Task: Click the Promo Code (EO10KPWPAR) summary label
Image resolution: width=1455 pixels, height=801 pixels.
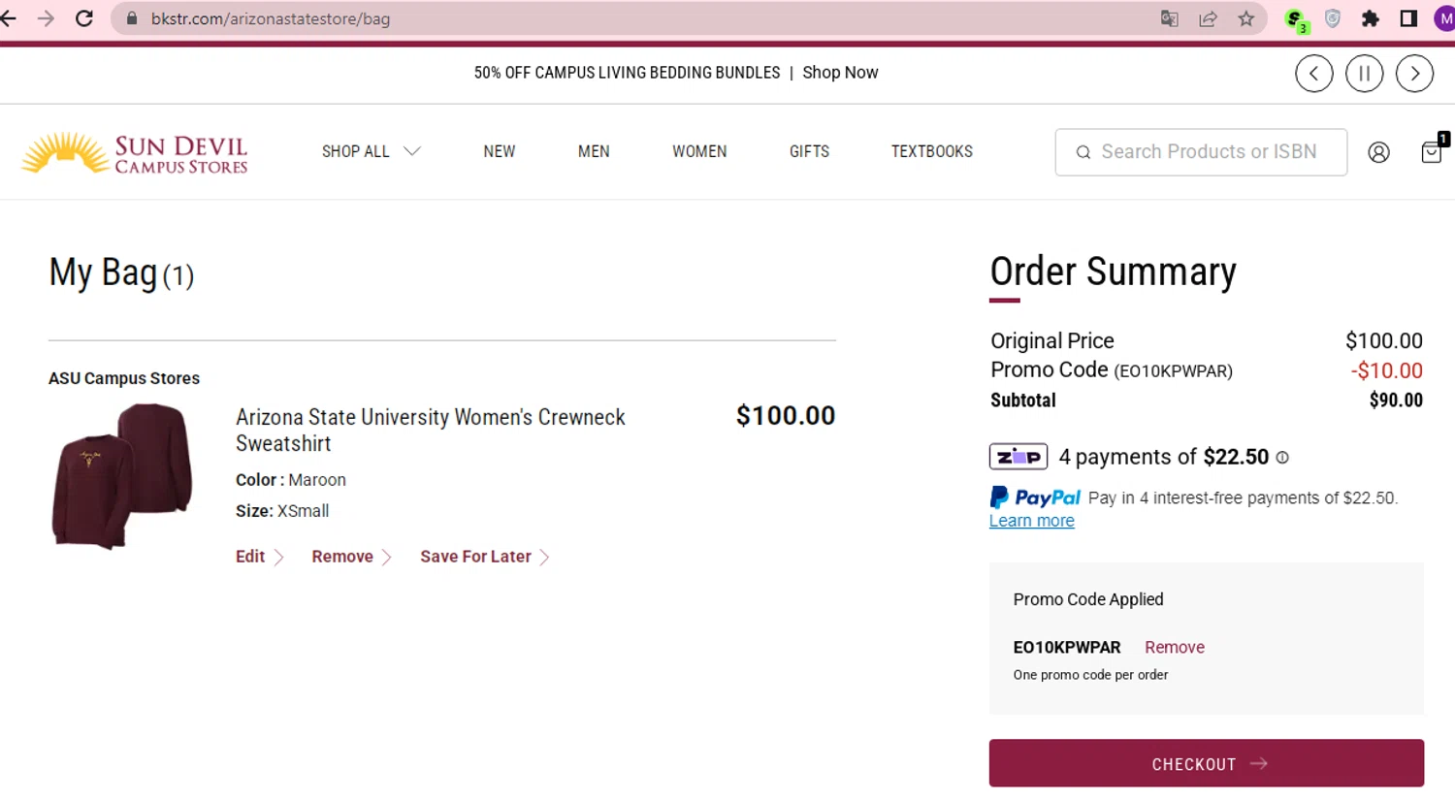Action: (1112, 370)
